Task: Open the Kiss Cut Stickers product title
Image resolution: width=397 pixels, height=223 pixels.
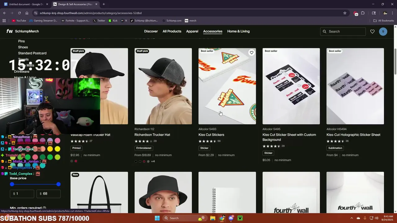Action: pyautogui.click(x=211, y=135)
